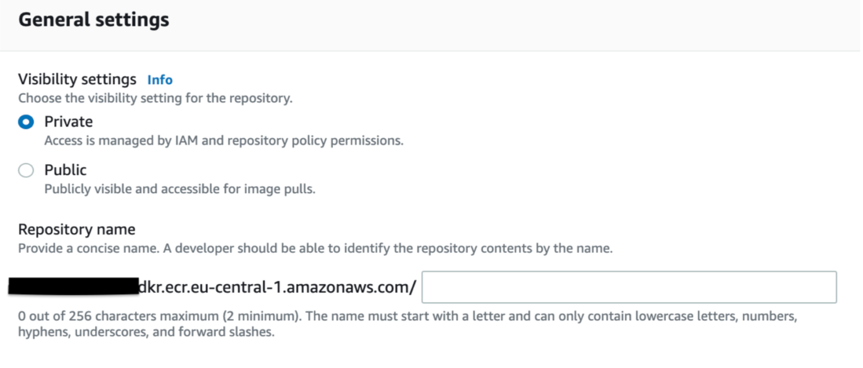This screenshot has width=863, height=368.
Task: Select the Private visibility radio button
Action: (26, 121)
